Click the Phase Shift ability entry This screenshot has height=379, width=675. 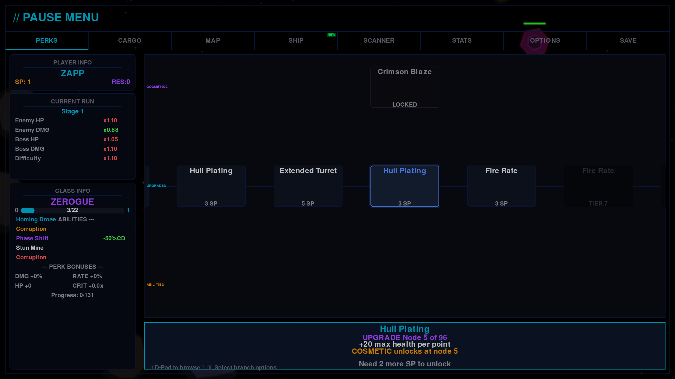(x=32, y=238)
